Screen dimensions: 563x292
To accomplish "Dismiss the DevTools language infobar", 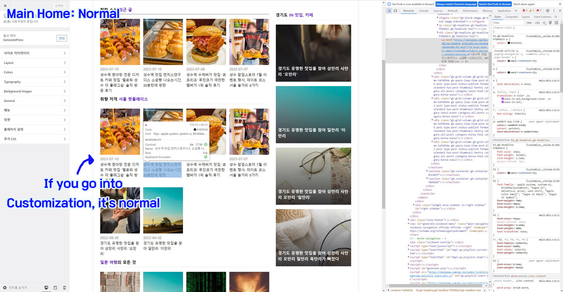I will 559,4.
